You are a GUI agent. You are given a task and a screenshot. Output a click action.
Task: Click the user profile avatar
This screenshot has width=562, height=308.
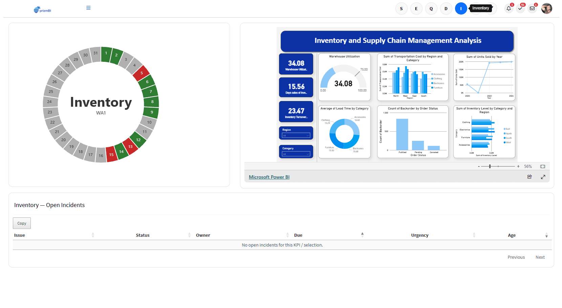tap(546, 8)
